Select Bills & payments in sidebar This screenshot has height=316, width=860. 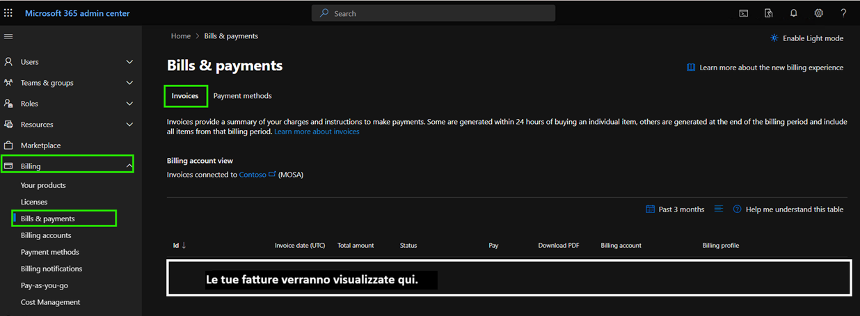(48, 219)
